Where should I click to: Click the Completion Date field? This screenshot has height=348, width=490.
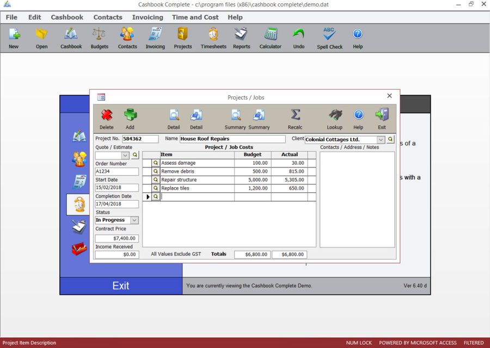117,204
